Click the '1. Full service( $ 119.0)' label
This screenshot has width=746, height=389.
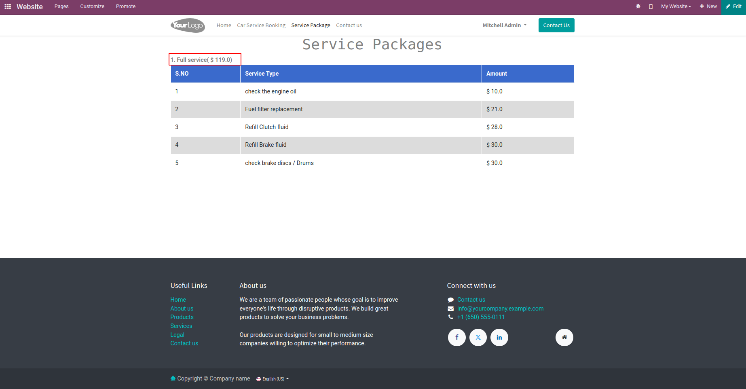pos(201,60)
